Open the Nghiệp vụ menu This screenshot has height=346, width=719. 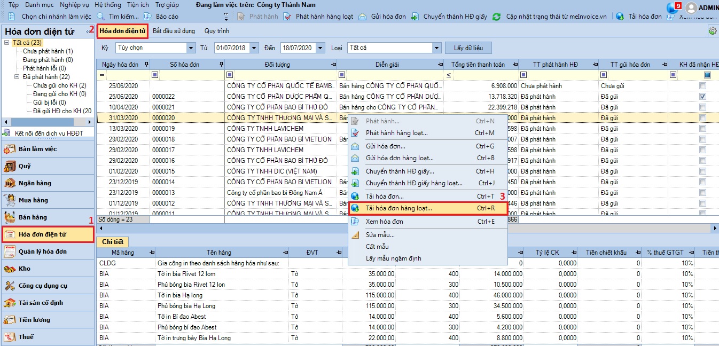pyautogui.click(x=74, y=5)
